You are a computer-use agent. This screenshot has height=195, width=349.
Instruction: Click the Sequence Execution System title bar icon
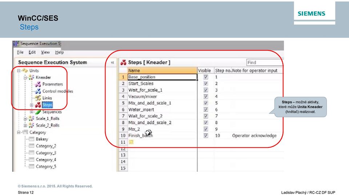click(16, 43)
